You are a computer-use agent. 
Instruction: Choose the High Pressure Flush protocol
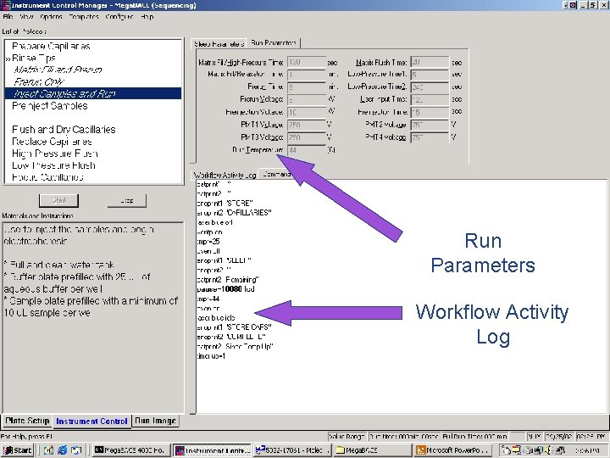coord(55,154)
